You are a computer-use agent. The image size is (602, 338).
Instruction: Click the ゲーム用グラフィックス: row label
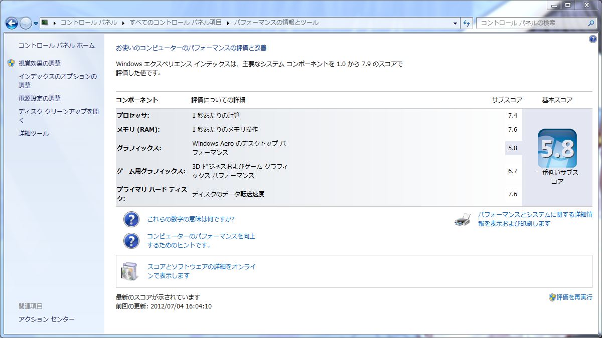coord(151,171)
